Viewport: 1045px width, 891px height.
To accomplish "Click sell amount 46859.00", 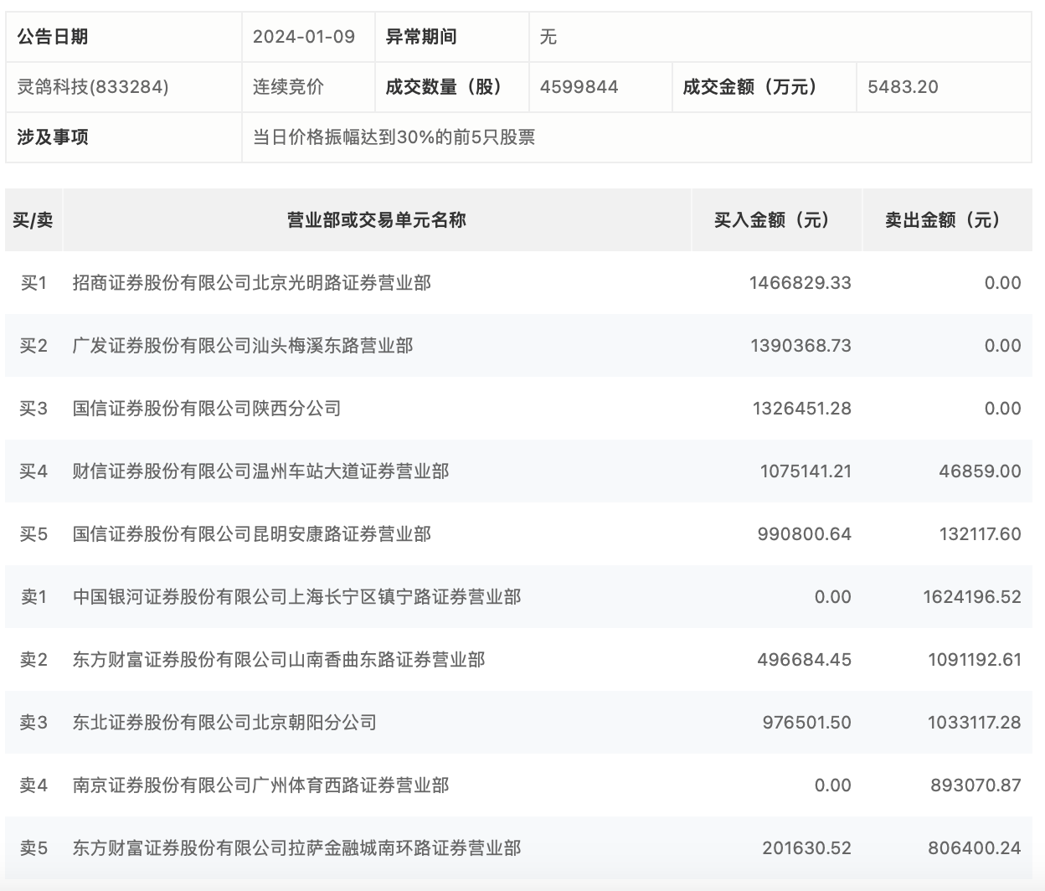I will pyautogui.click(x=980, y=471).
